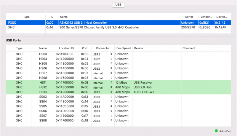Sort USB ports by Location ID header

point(66,48)
